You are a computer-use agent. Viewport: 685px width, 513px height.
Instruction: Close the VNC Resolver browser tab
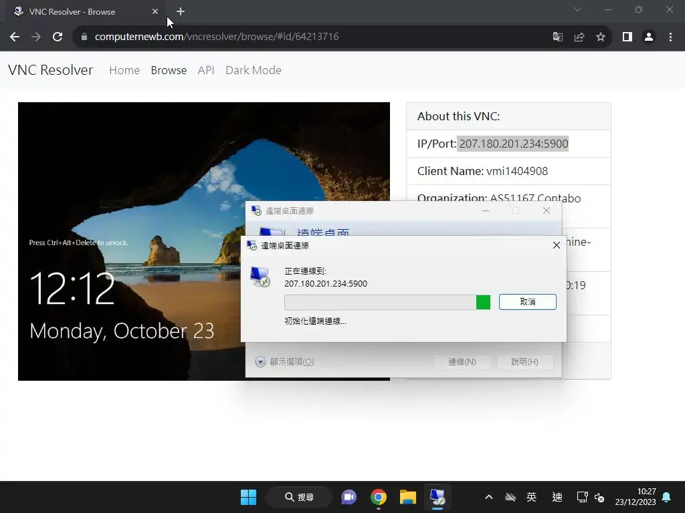pyautogui.click(x=155, y=11)
